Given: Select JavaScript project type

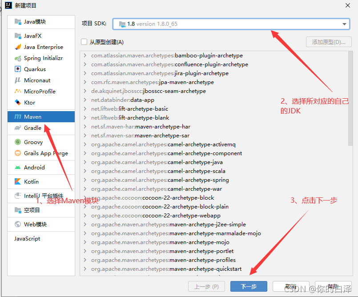Looking at the screenshot, I should [41, 239].
